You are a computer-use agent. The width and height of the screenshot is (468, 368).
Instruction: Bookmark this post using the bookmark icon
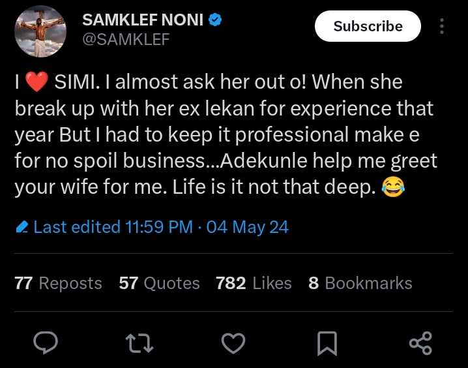[x=327, y=342]
